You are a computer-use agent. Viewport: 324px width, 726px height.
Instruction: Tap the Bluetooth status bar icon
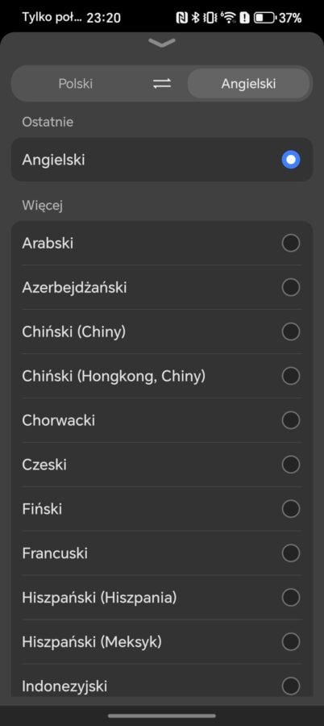195,18
